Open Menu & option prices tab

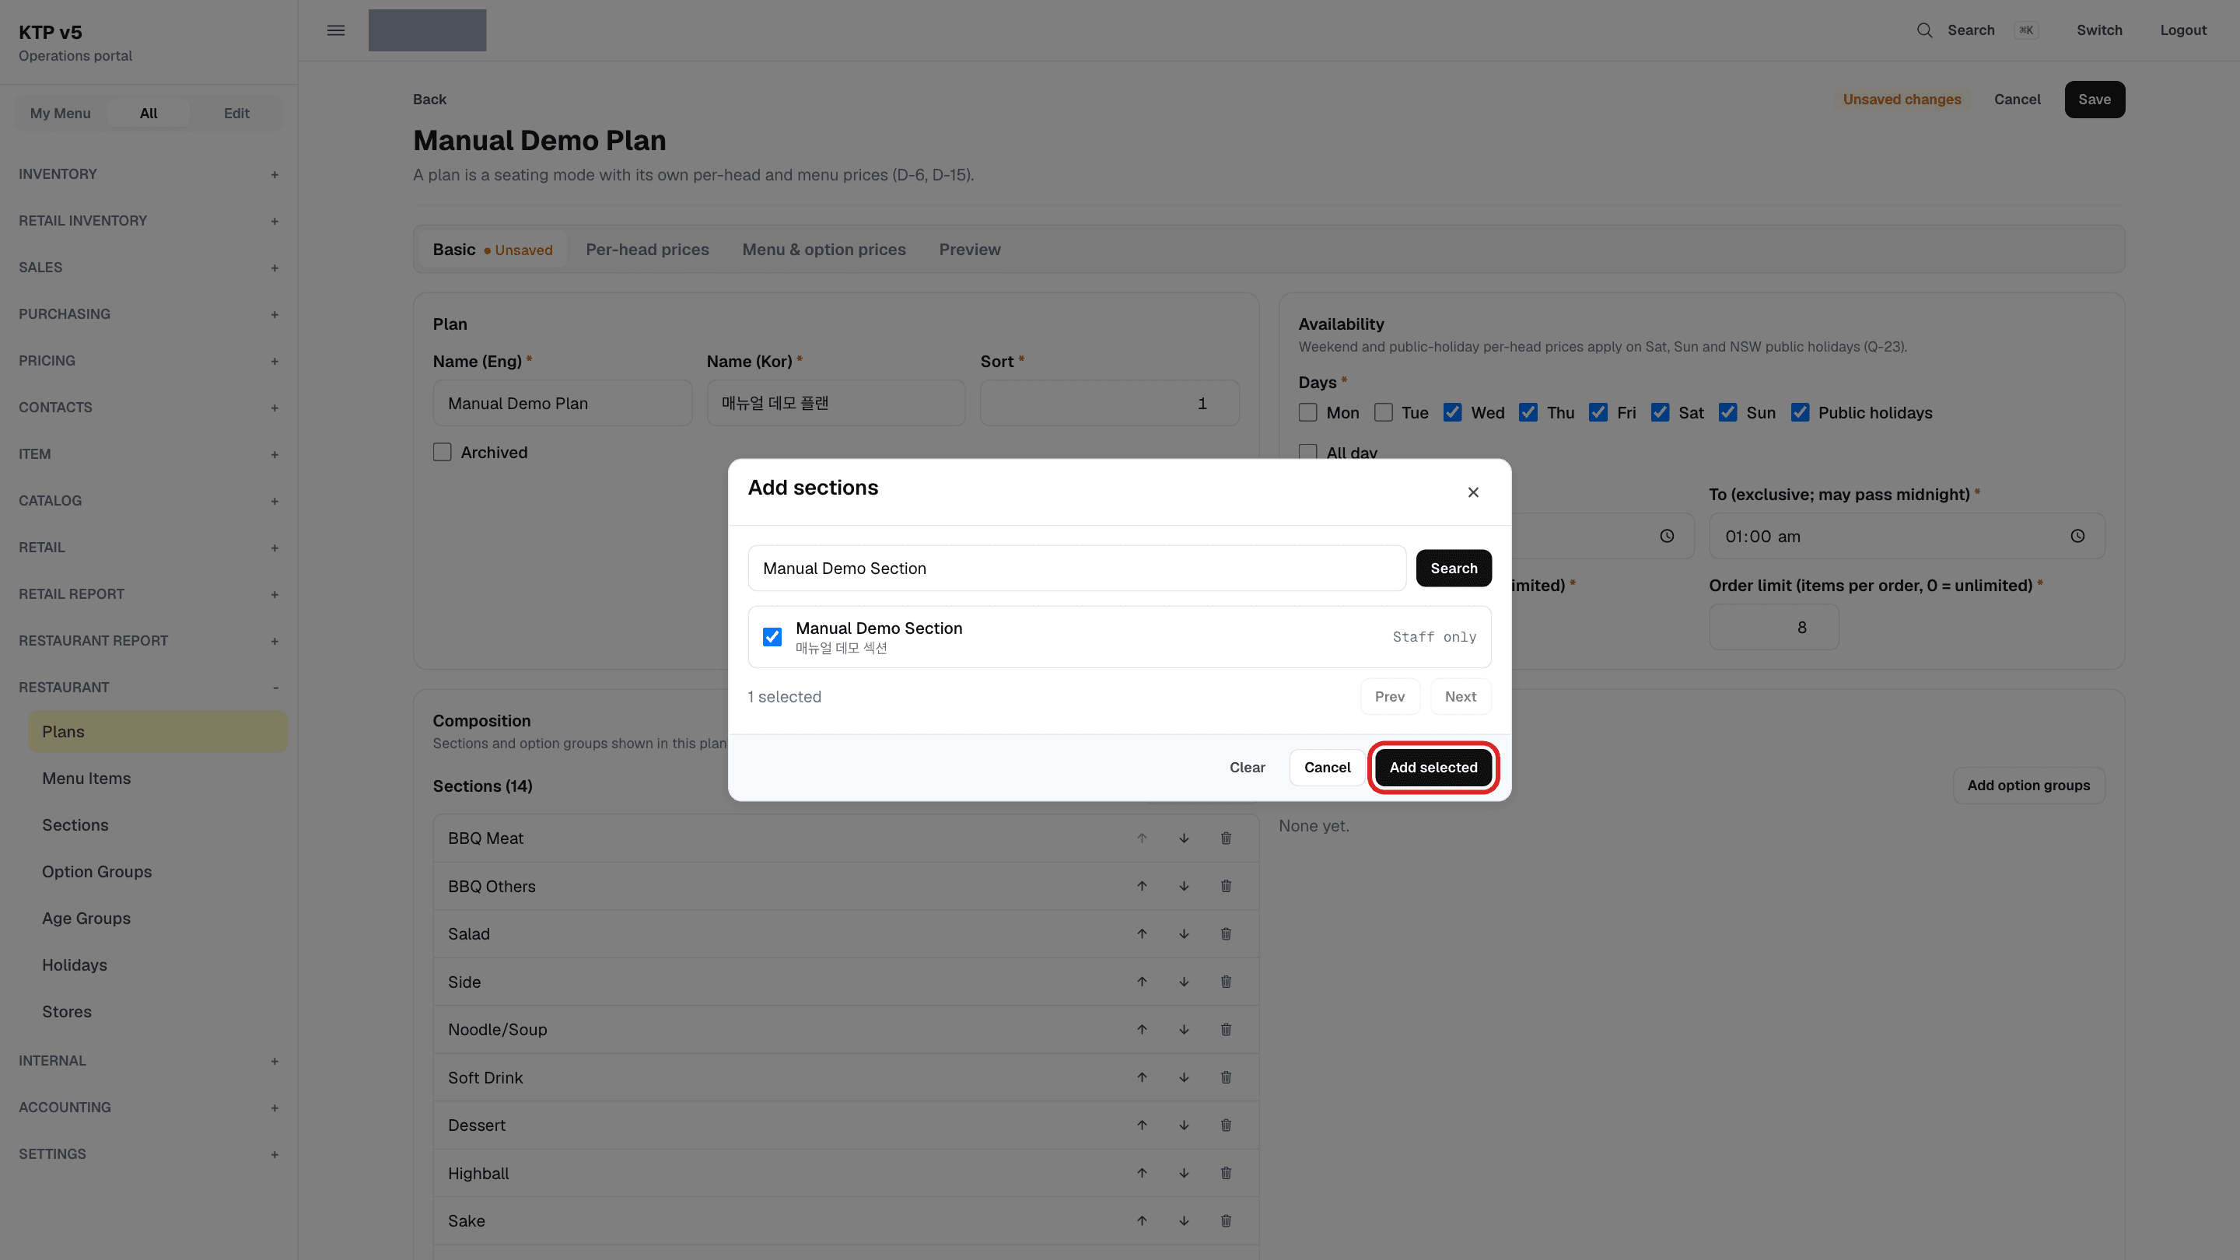point(824,250)
